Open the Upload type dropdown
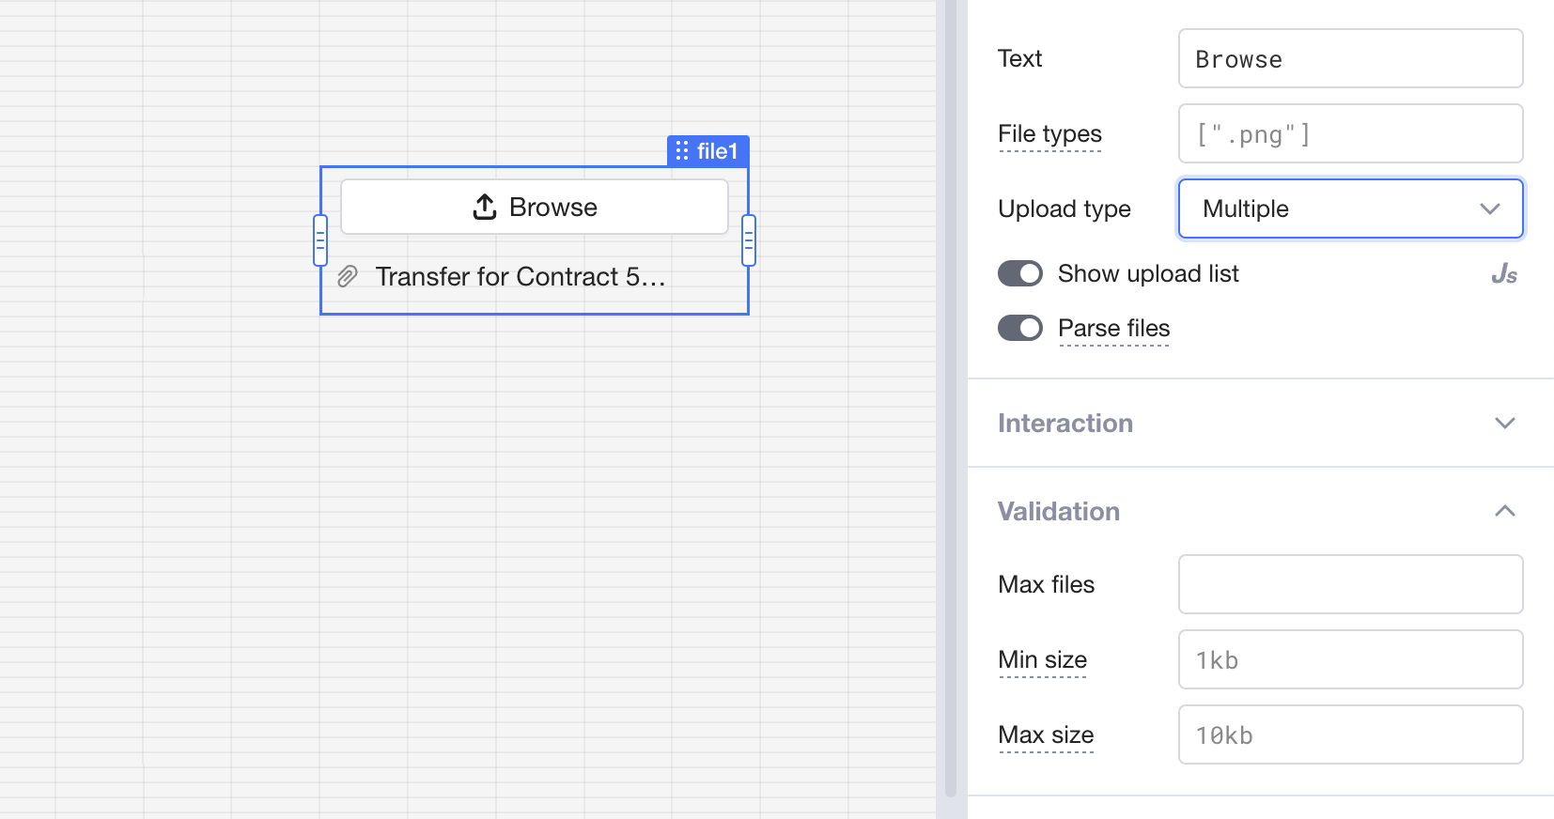The height and width of the screenshot is (819, 1554). pyautogui.click(x=1350, y=209)
